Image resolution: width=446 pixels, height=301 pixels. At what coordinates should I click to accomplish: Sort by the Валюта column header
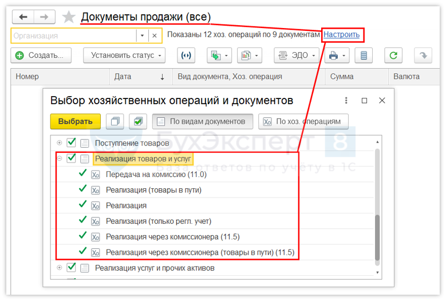tap(414, 77)
